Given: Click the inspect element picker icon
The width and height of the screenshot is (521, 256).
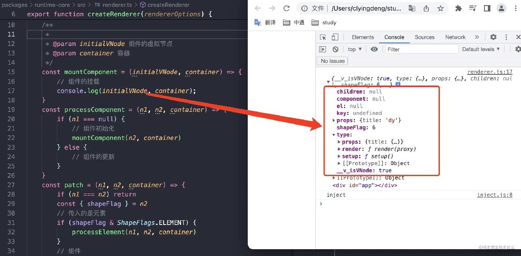Looking at the screenshot, I should 323,37.
